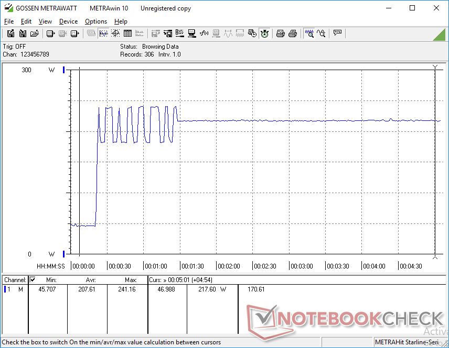Maximize the METRAwin window
Image resolution: width=449 pixels, height=348 pixels.
pyautogui.click(x=412, y=8)
